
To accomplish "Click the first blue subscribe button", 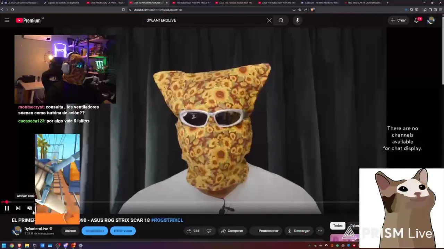I will click(95, 231).
